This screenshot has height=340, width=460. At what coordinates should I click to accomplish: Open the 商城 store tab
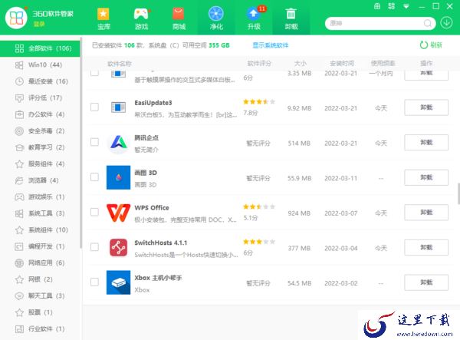pos(179,18)
